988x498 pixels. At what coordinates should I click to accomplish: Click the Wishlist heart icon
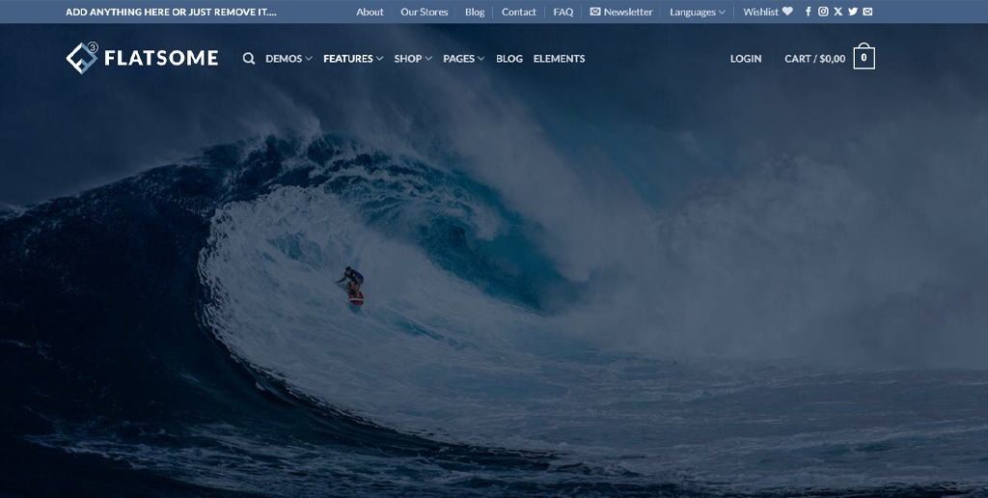tap(787, 12)
